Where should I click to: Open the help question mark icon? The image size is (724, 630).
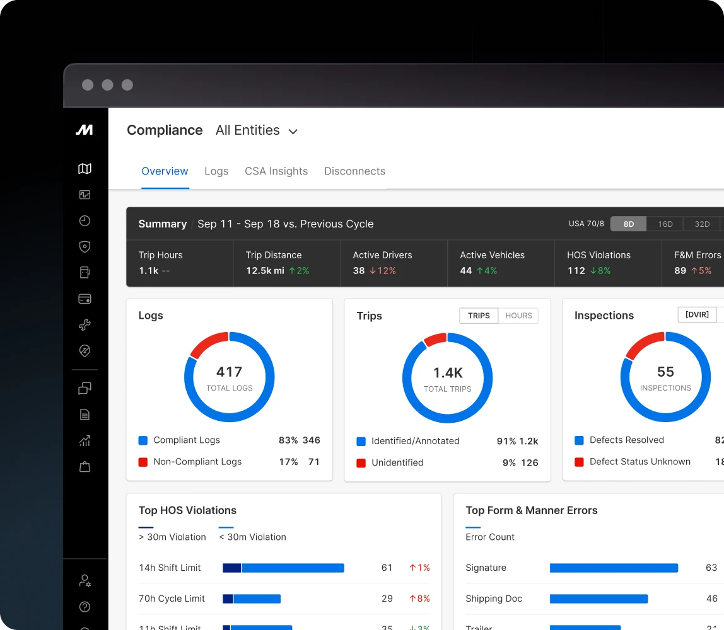(x=85, y=607)
